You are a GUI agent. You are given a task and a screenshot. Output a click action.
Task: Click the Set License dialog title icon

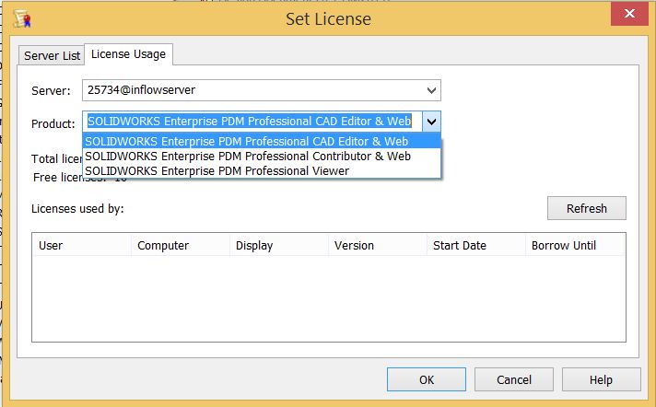point(17,16)
